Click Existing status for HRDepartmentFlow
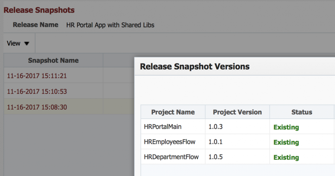335x176 pixels. tap(286, 157)
